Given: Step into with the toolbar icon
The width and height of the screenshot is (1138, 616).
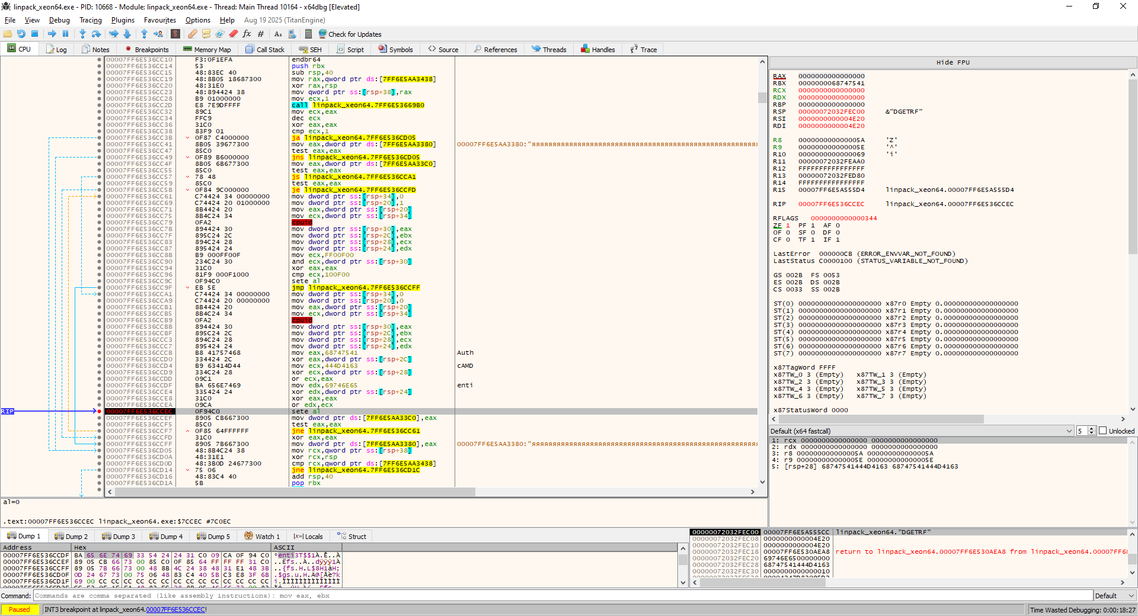Looking at the screenshot, I should (82, 34).
